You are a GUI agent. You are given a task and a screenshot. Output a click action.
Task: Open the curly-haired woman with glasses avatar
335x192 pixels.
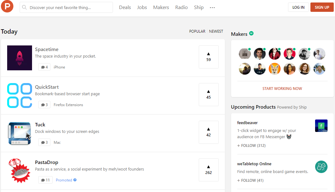pos(305,69)
